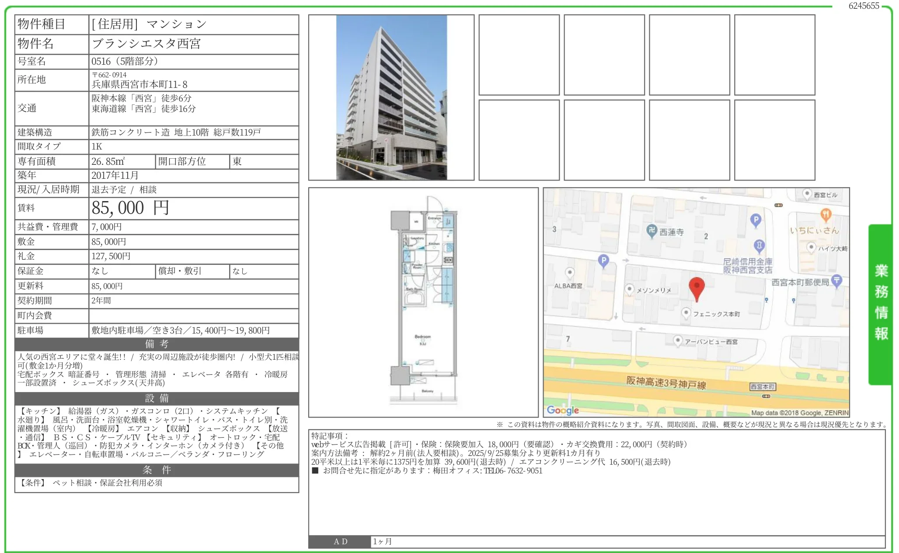The height and width of the screenshot is (553, 899).
Task: Click the floor plan image
Action: pos(423,302)
